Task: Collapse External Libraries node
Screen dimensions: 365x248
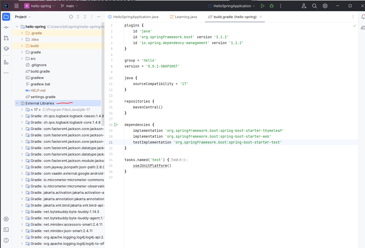Action: tap(17, 103)
